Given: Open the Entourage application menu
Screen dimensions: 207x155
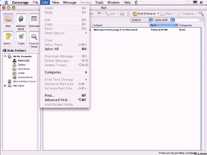Looking at the screenshot, I should point(20,2).
